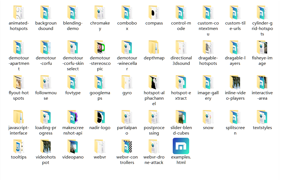Click the hotspot-alphachannel folder icon

tap(154, 82)
